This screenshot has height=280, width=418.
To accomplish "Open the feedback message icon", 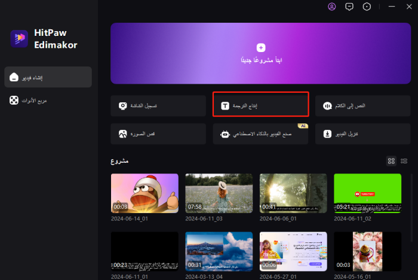I will 349,7.
